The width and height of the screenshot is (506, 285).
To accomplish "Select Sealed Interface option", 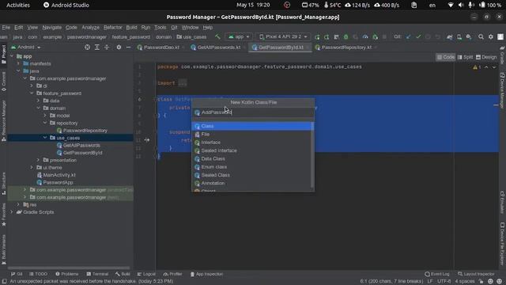I will point(252,150).
